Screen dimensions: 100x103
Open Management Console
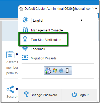pyautogui.click(x=47, y=30)
